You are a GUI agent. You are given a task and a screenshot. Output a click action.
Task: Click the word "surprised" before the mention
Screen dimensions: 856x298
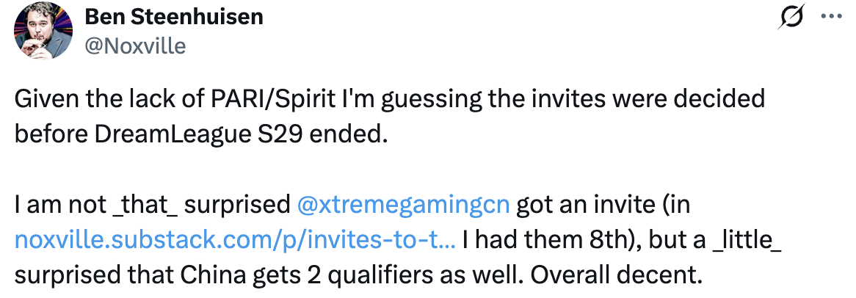click(237, 206)
